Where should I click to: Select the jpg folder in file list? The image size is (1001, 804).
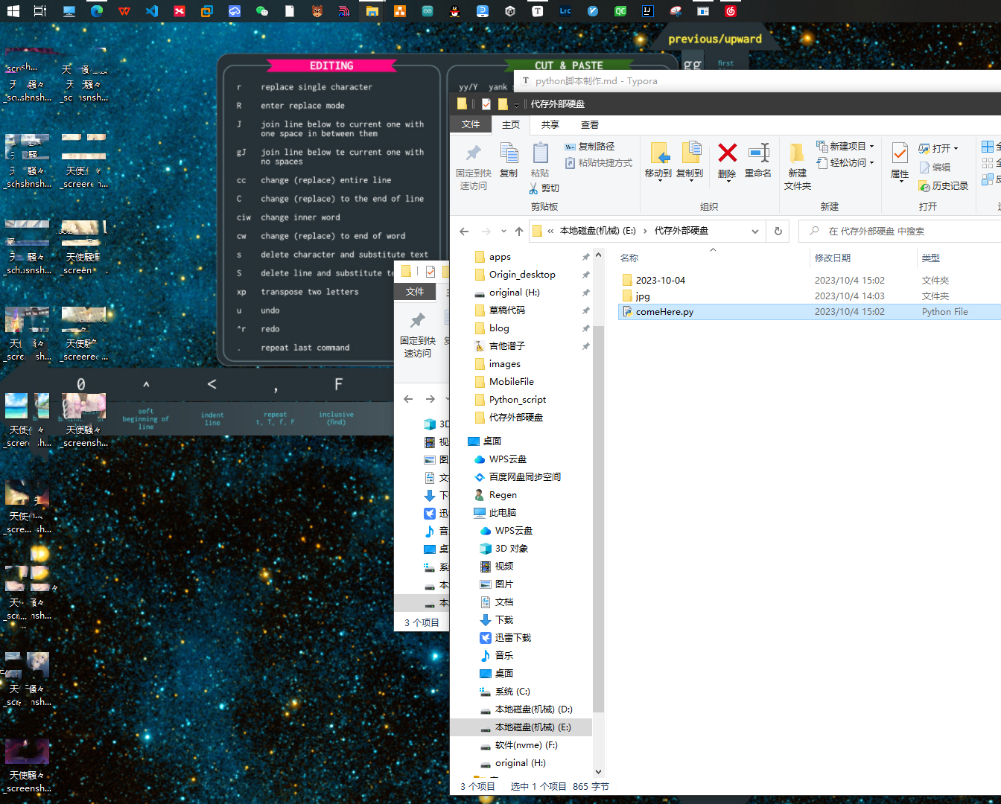click(643, 296)
